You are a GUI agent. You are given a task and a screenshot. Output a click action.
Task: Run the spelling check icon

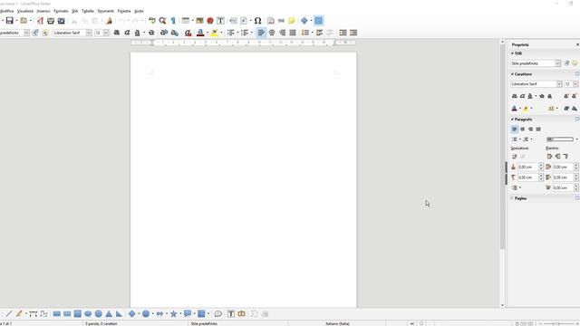pos(152,21)
